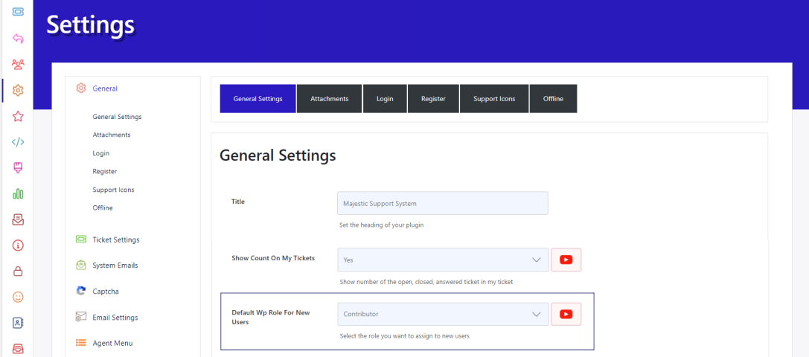Expand the General section in settings menu
The image size is (809, 357).
pyautogui.click(x=105, y=89)
